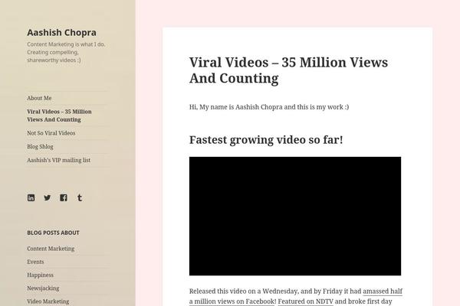Screen dimensions: 460x306
Task: Open the LinkedIn social icon
Action: [31, 197]
